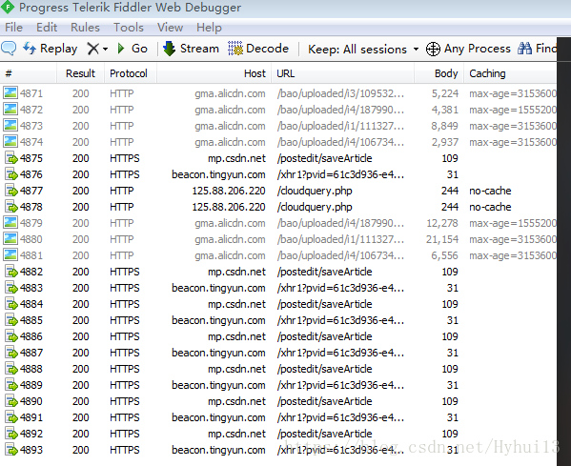Click post icon of session 4890
The height and width of the screenshot is (466, 571).
pyautogui.click(x=11, y=401)
